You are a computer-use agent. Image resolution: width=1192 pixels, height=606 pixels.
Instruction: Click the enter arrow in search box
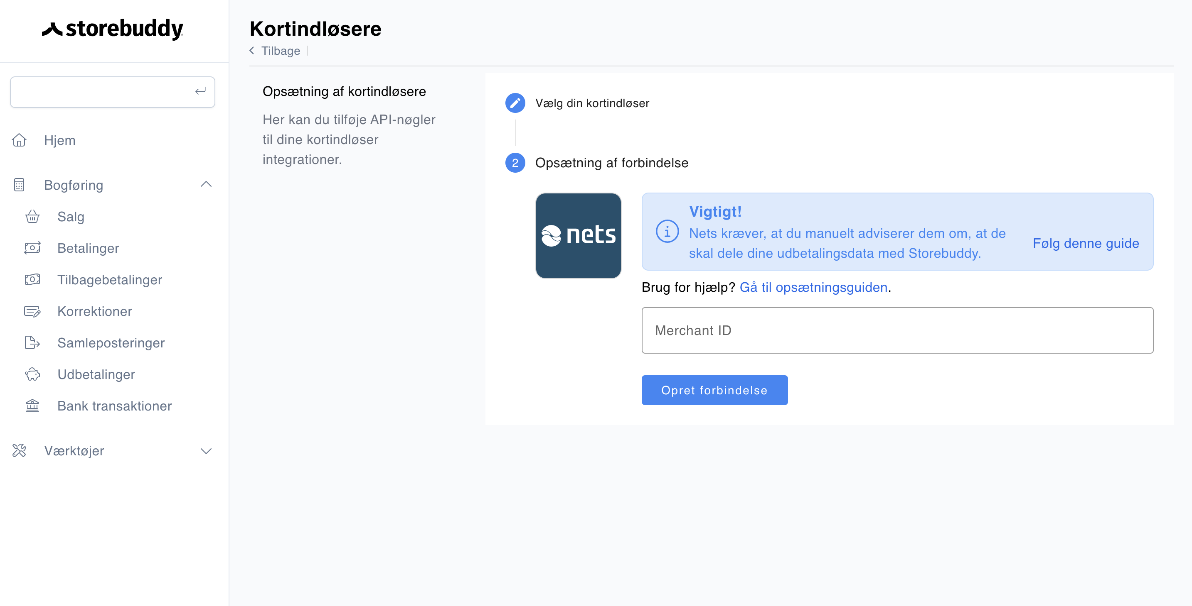pyautogui.click(x=200, y=91)
